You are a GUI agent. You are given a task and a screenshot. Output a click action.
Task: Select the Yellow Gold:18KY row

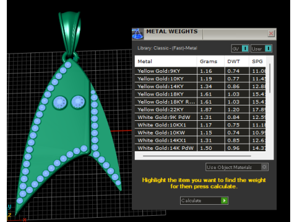(200, 94)
